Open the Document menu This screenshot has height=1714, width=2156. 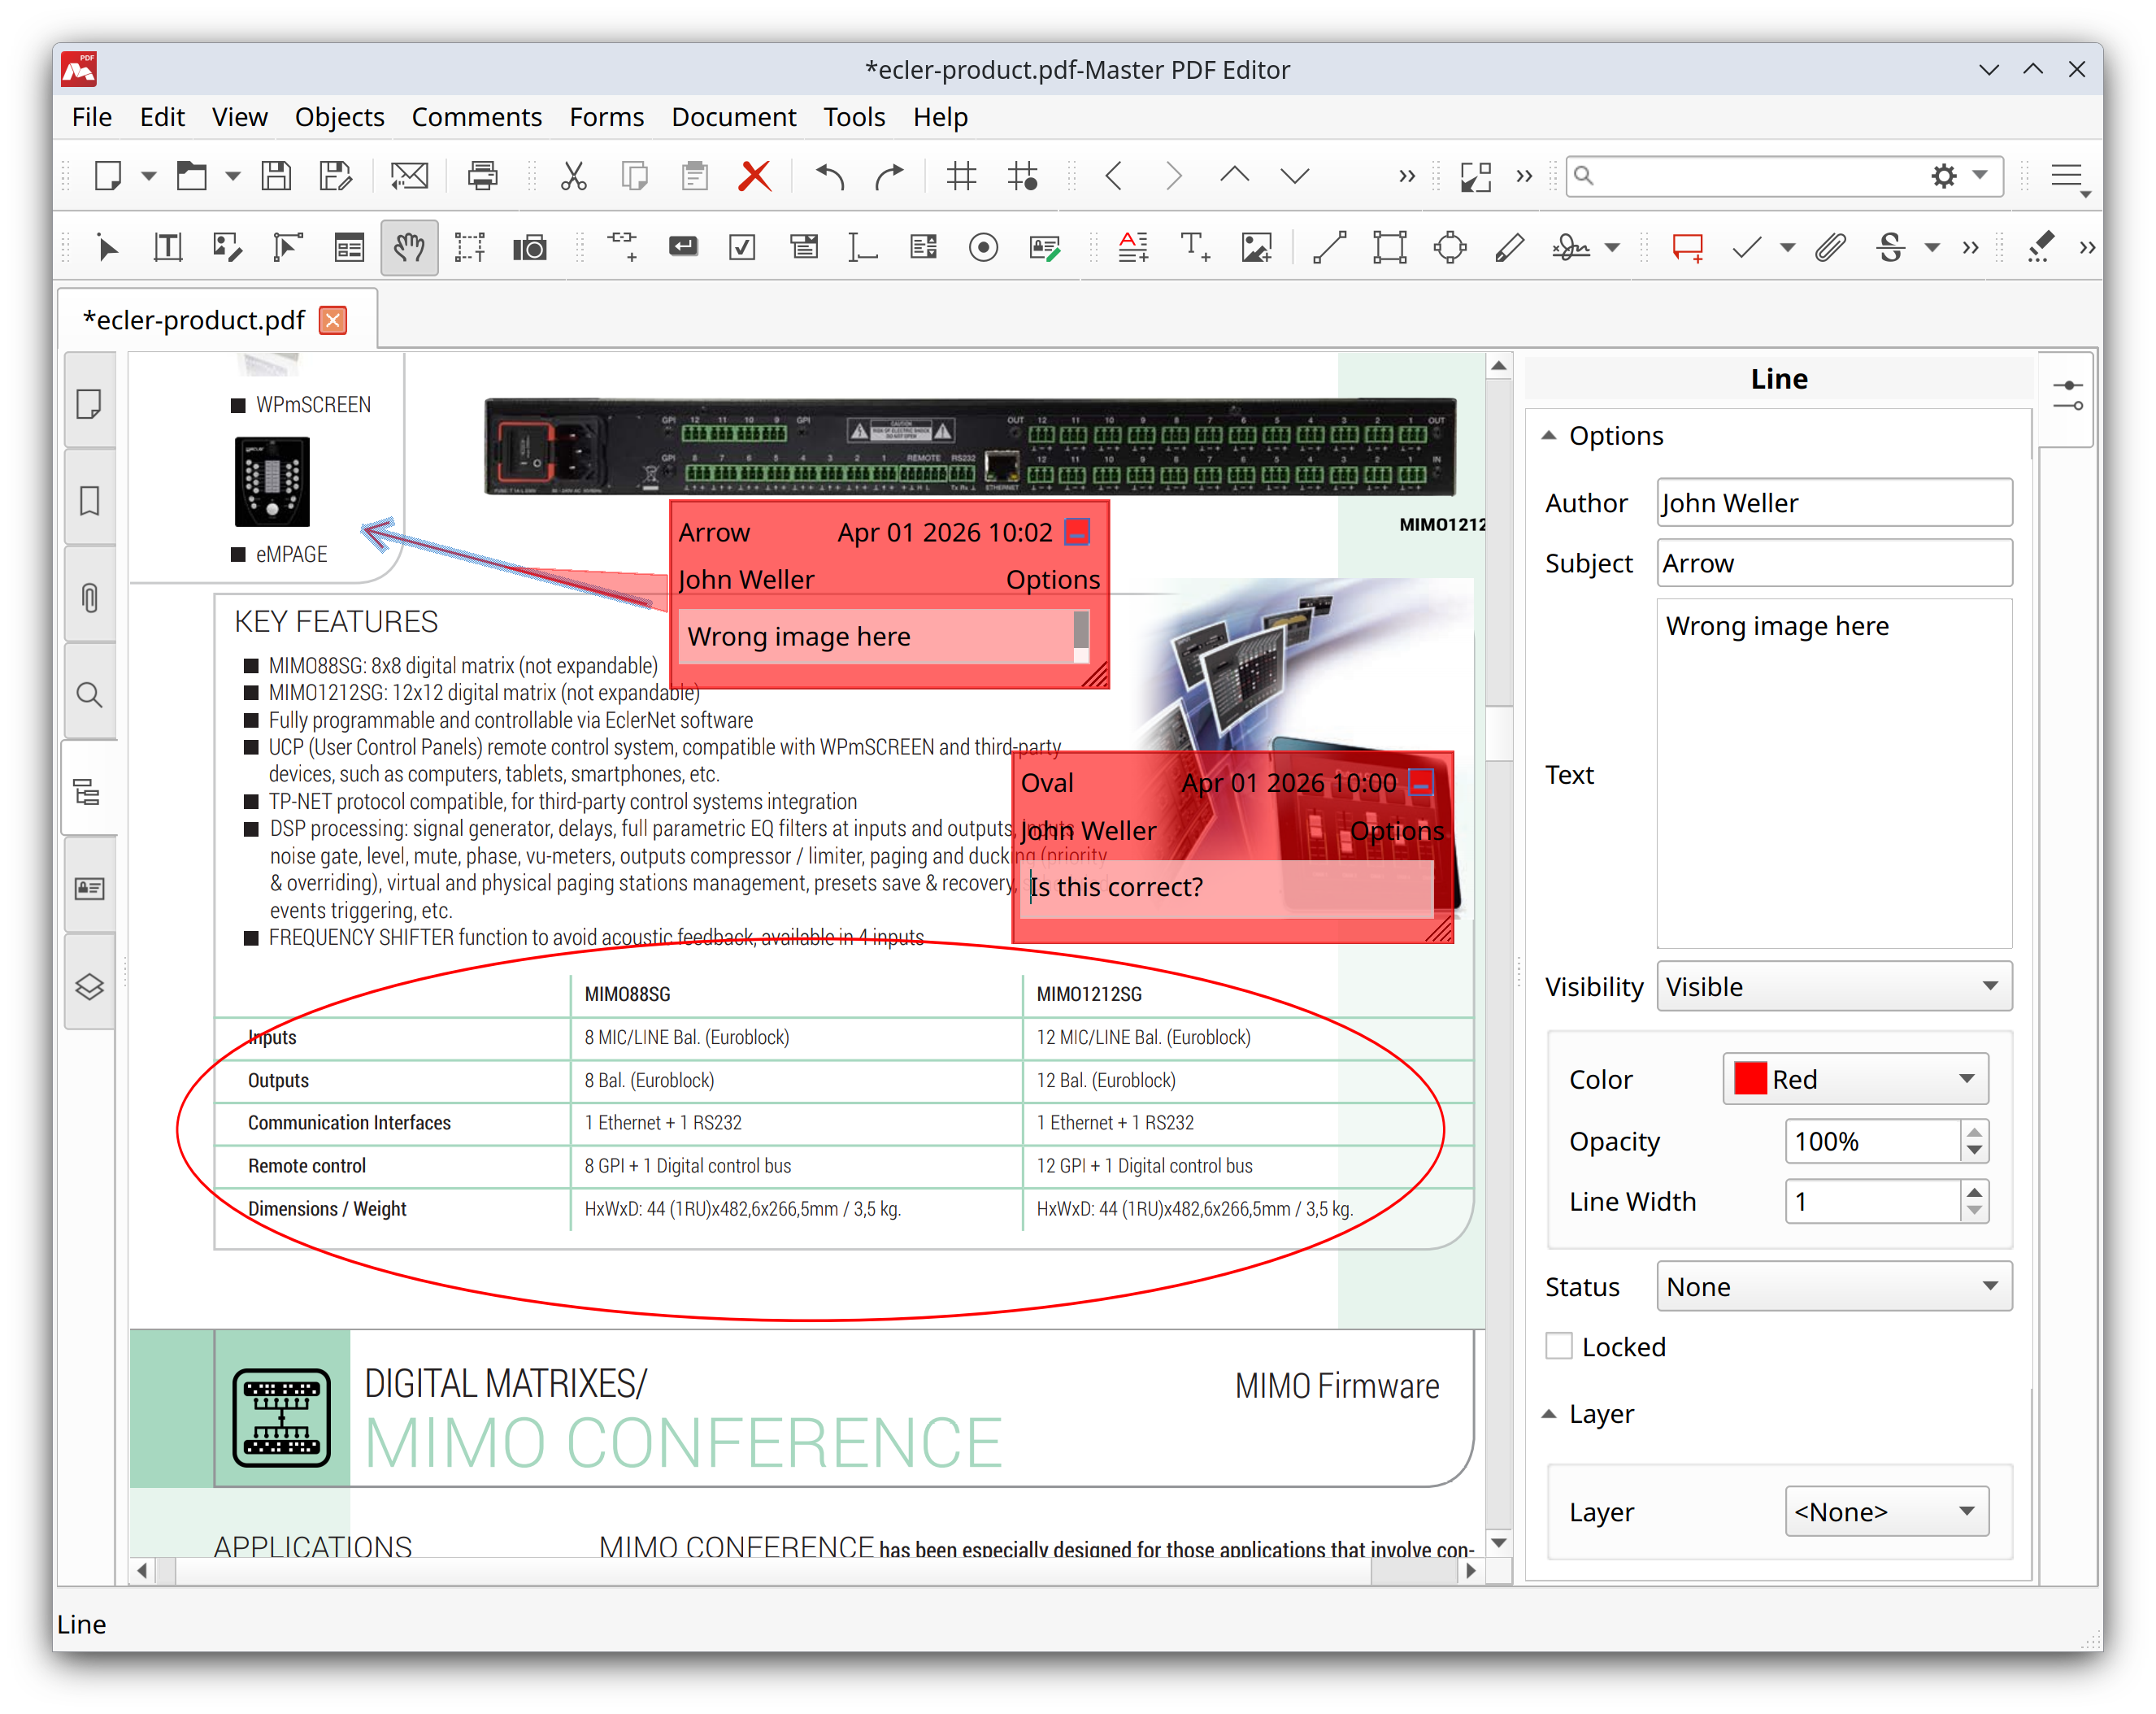733,117
